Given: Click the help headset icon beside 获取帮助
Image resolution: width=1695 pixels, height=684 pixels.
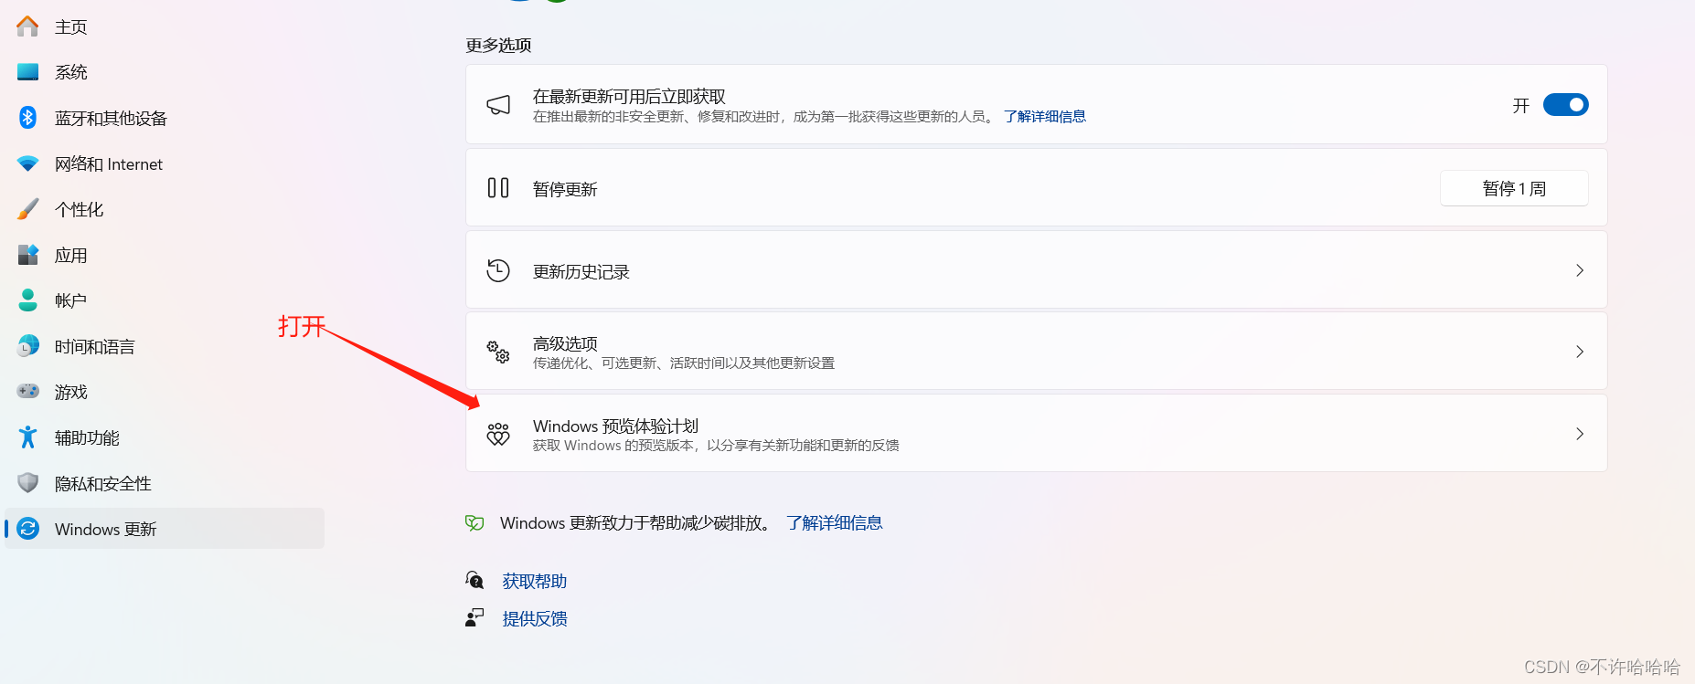Looking at the screenshot, I should 474,580.
